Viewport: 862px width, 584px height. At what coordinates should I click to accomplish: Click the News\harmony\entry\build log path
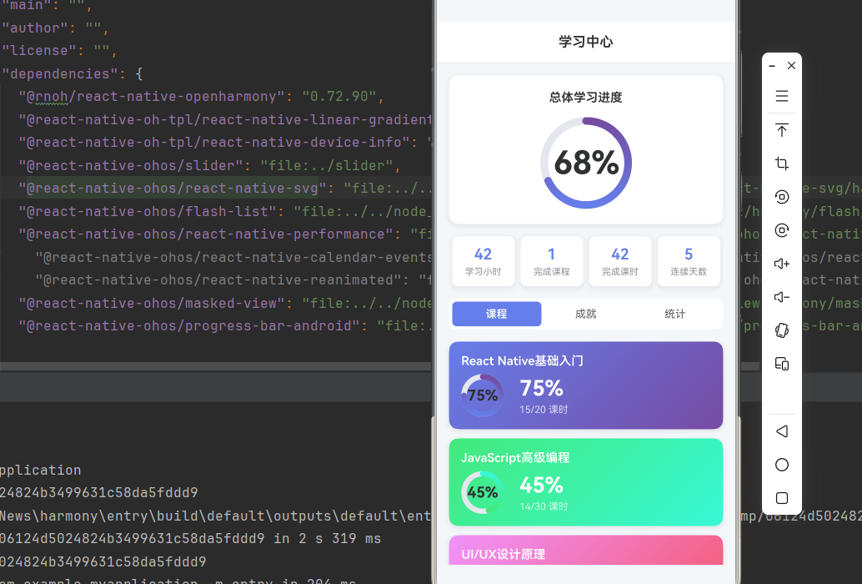(x=215, y=516)
